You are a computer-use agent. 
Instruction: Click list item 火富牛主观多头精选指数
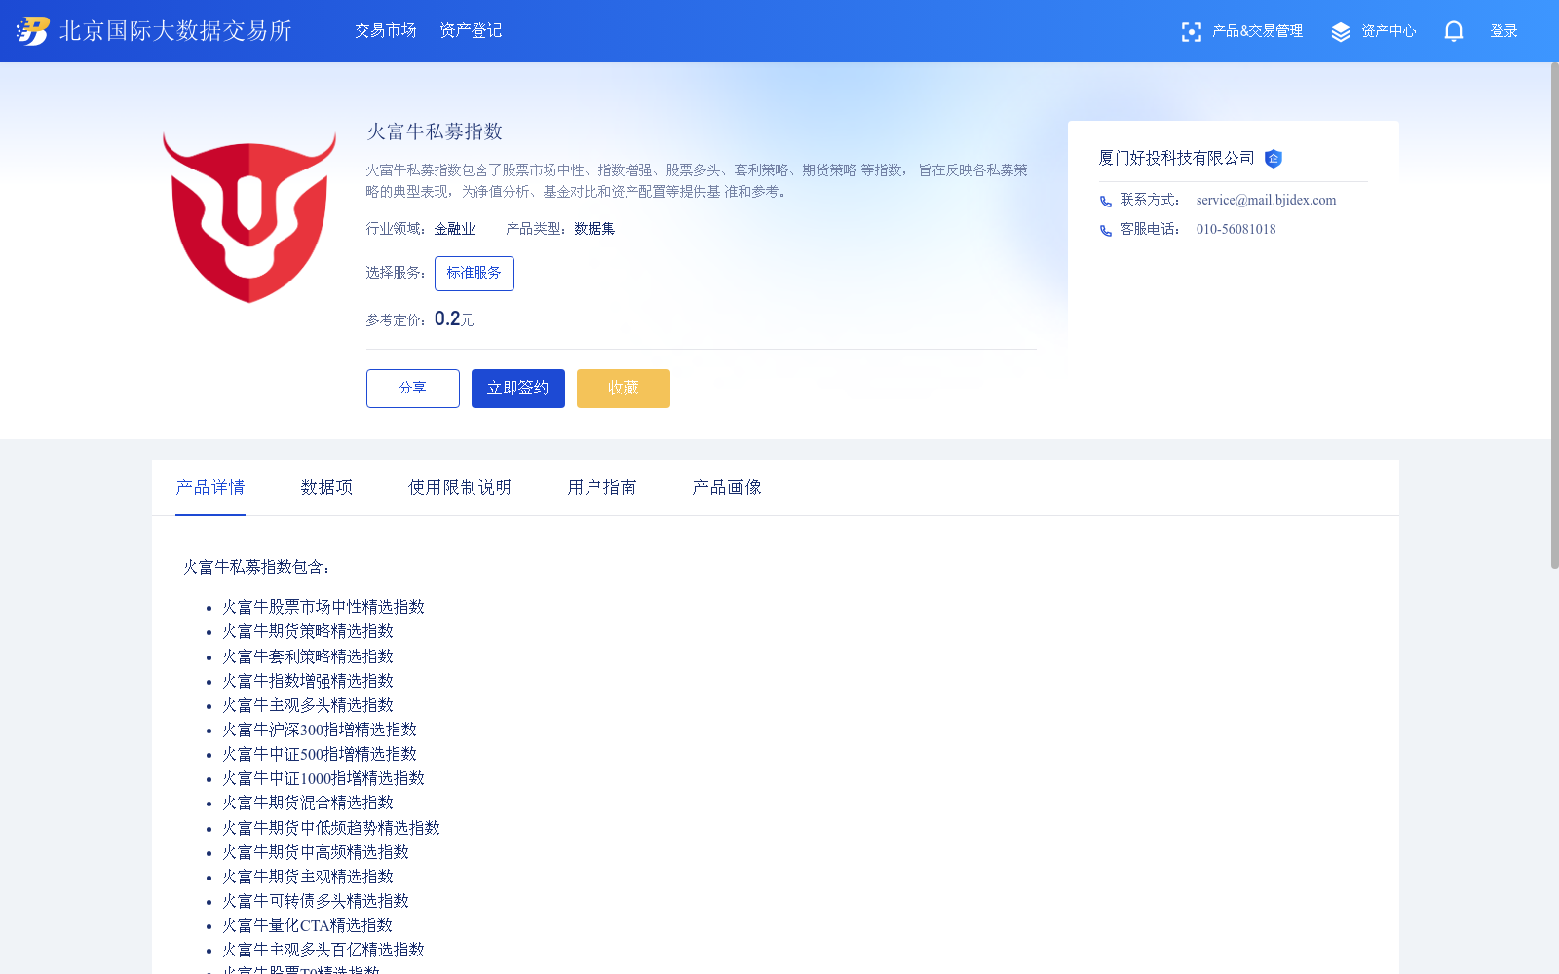point(308,705)
